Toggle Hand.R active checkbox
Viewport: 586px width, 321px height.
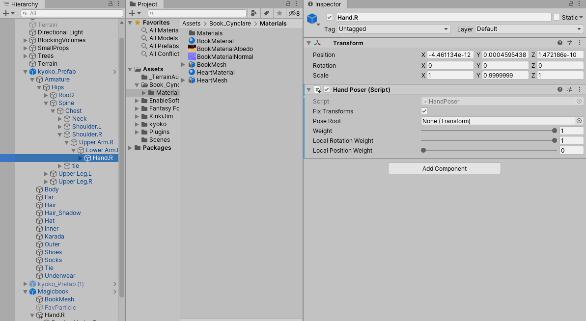coord(330,17)
